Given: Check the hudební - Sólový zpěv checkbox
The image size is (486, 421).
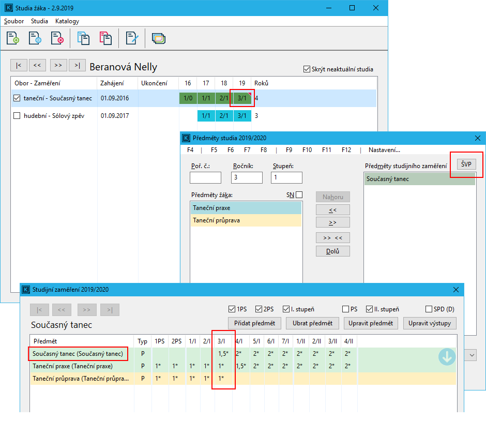Looking at the screenshot, I should point(17,116).
